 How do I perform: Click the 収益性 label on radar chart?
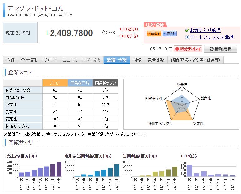pos(182,84)
